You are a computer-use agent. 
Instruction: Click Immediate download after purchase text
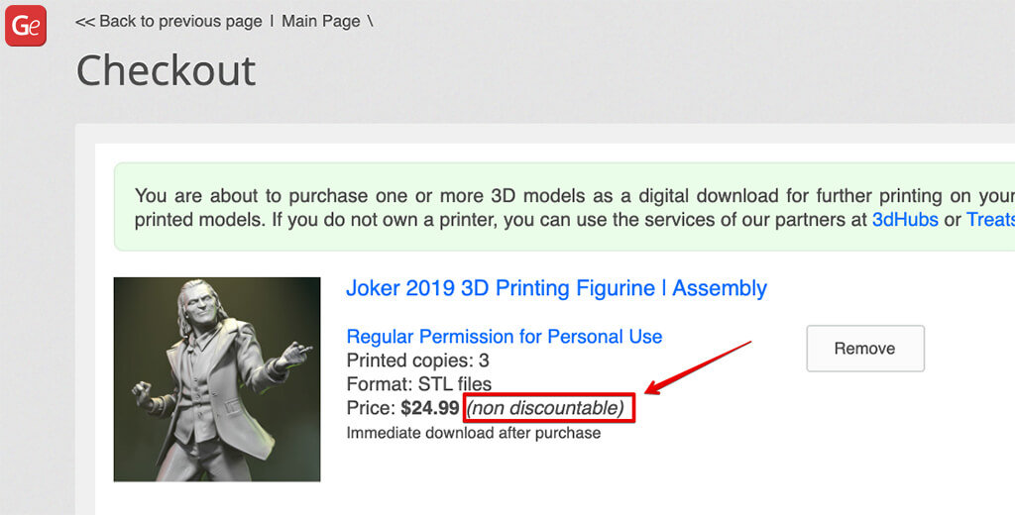(x=473, y=433)
